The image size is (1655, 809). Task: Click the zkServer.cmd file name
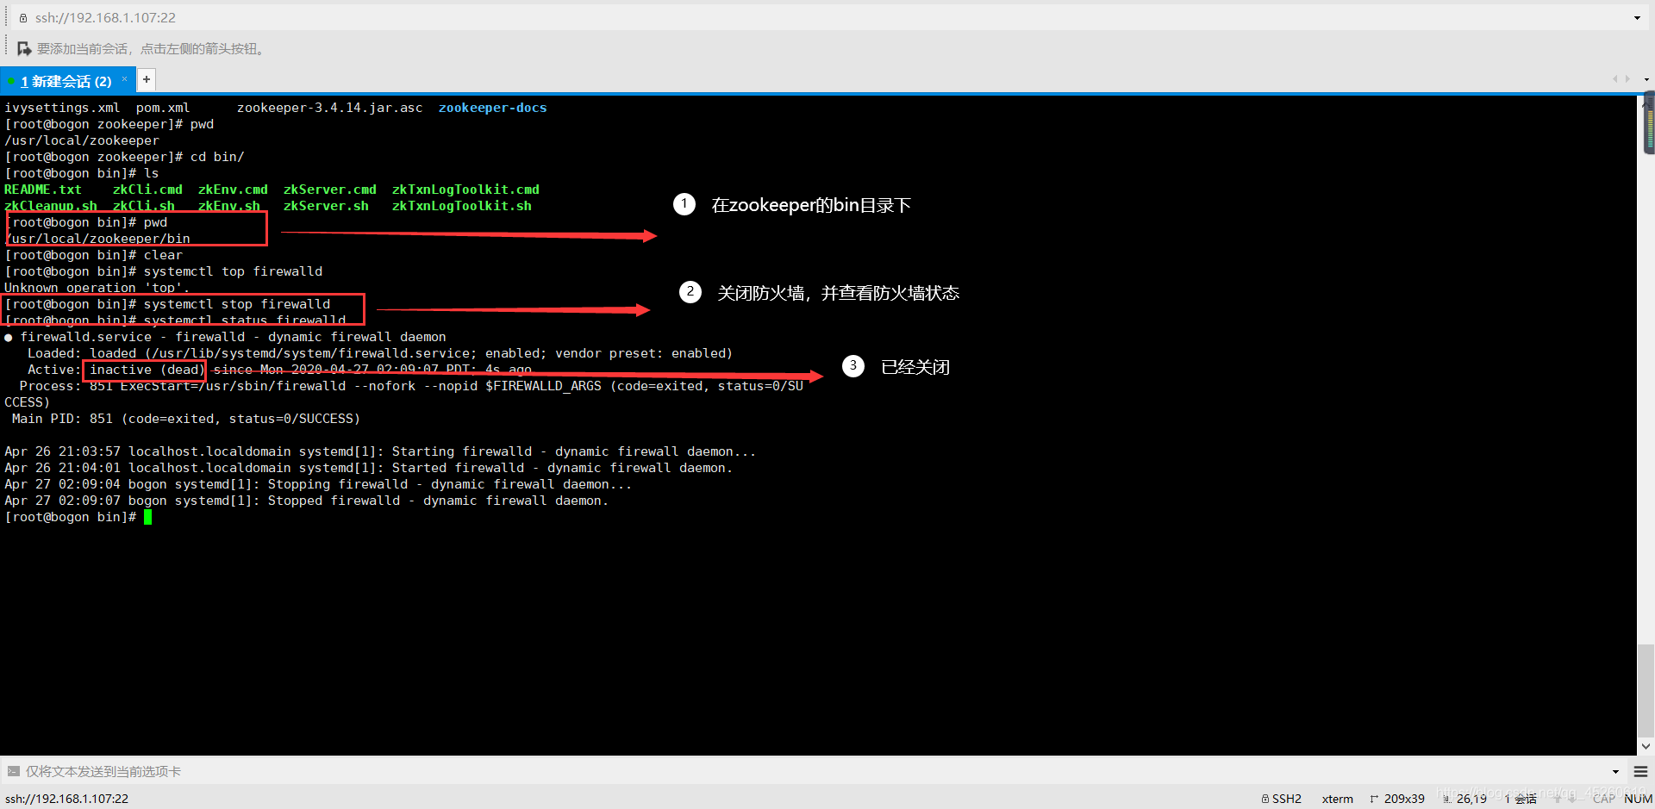click(x=329, y=190)
